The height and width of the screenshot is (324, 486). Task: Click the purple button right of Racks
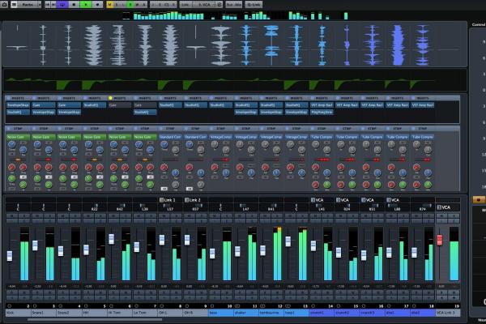(63, 4)
